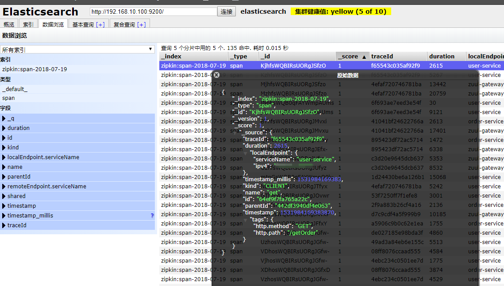The height and width of the screenshot is (286, 504).
Task: Sort by the localEndpoint column header
Action: click(x=485, y=57)
